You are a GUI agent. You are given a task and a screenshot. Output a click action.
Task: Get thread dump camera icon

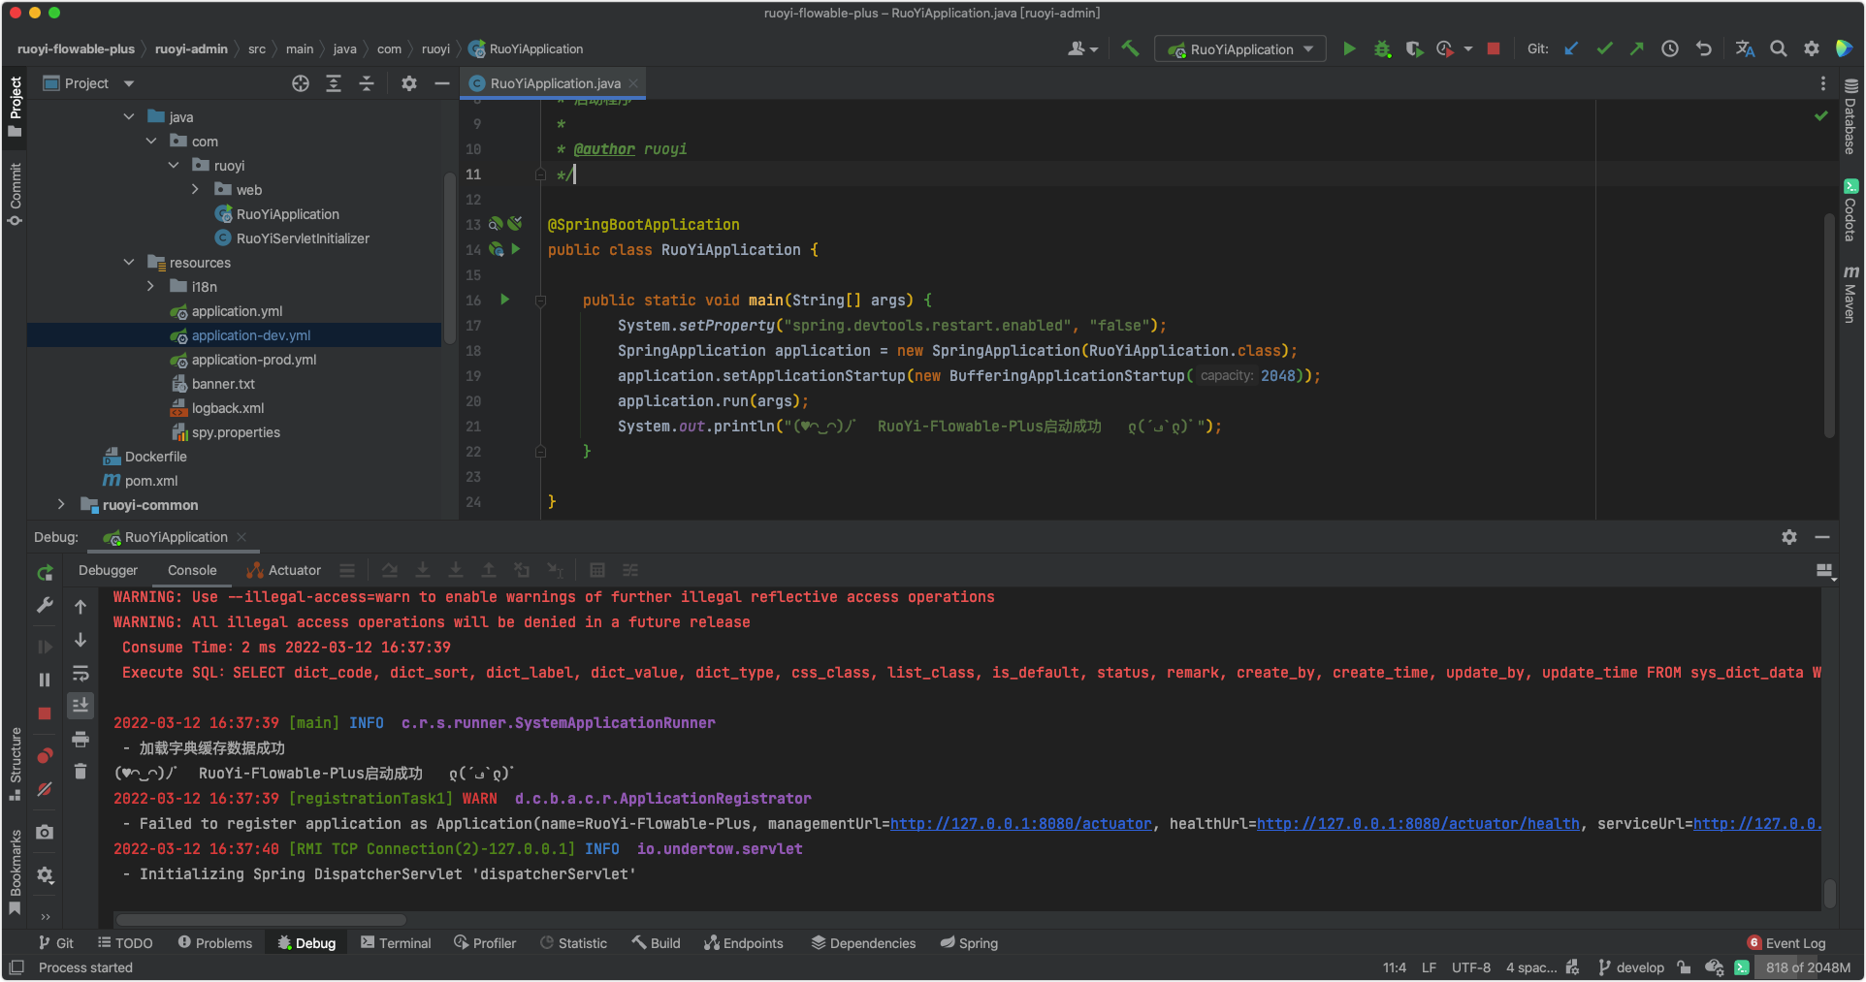click(45, 832)
